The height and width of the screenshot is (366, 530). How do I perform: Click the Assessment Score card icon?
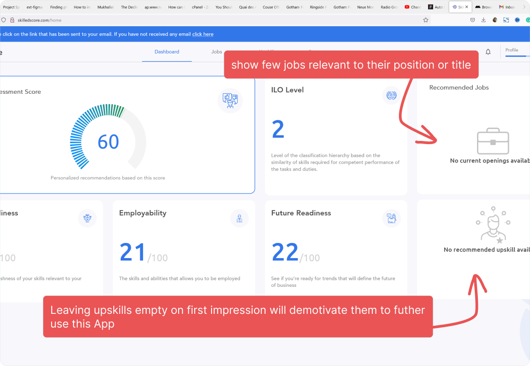230,101
